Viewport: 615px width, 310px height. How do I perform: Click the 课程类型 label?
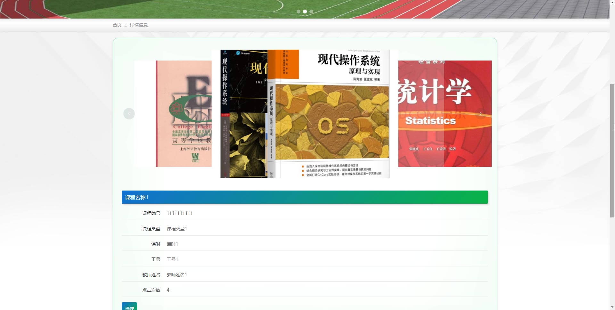[151, 229]
